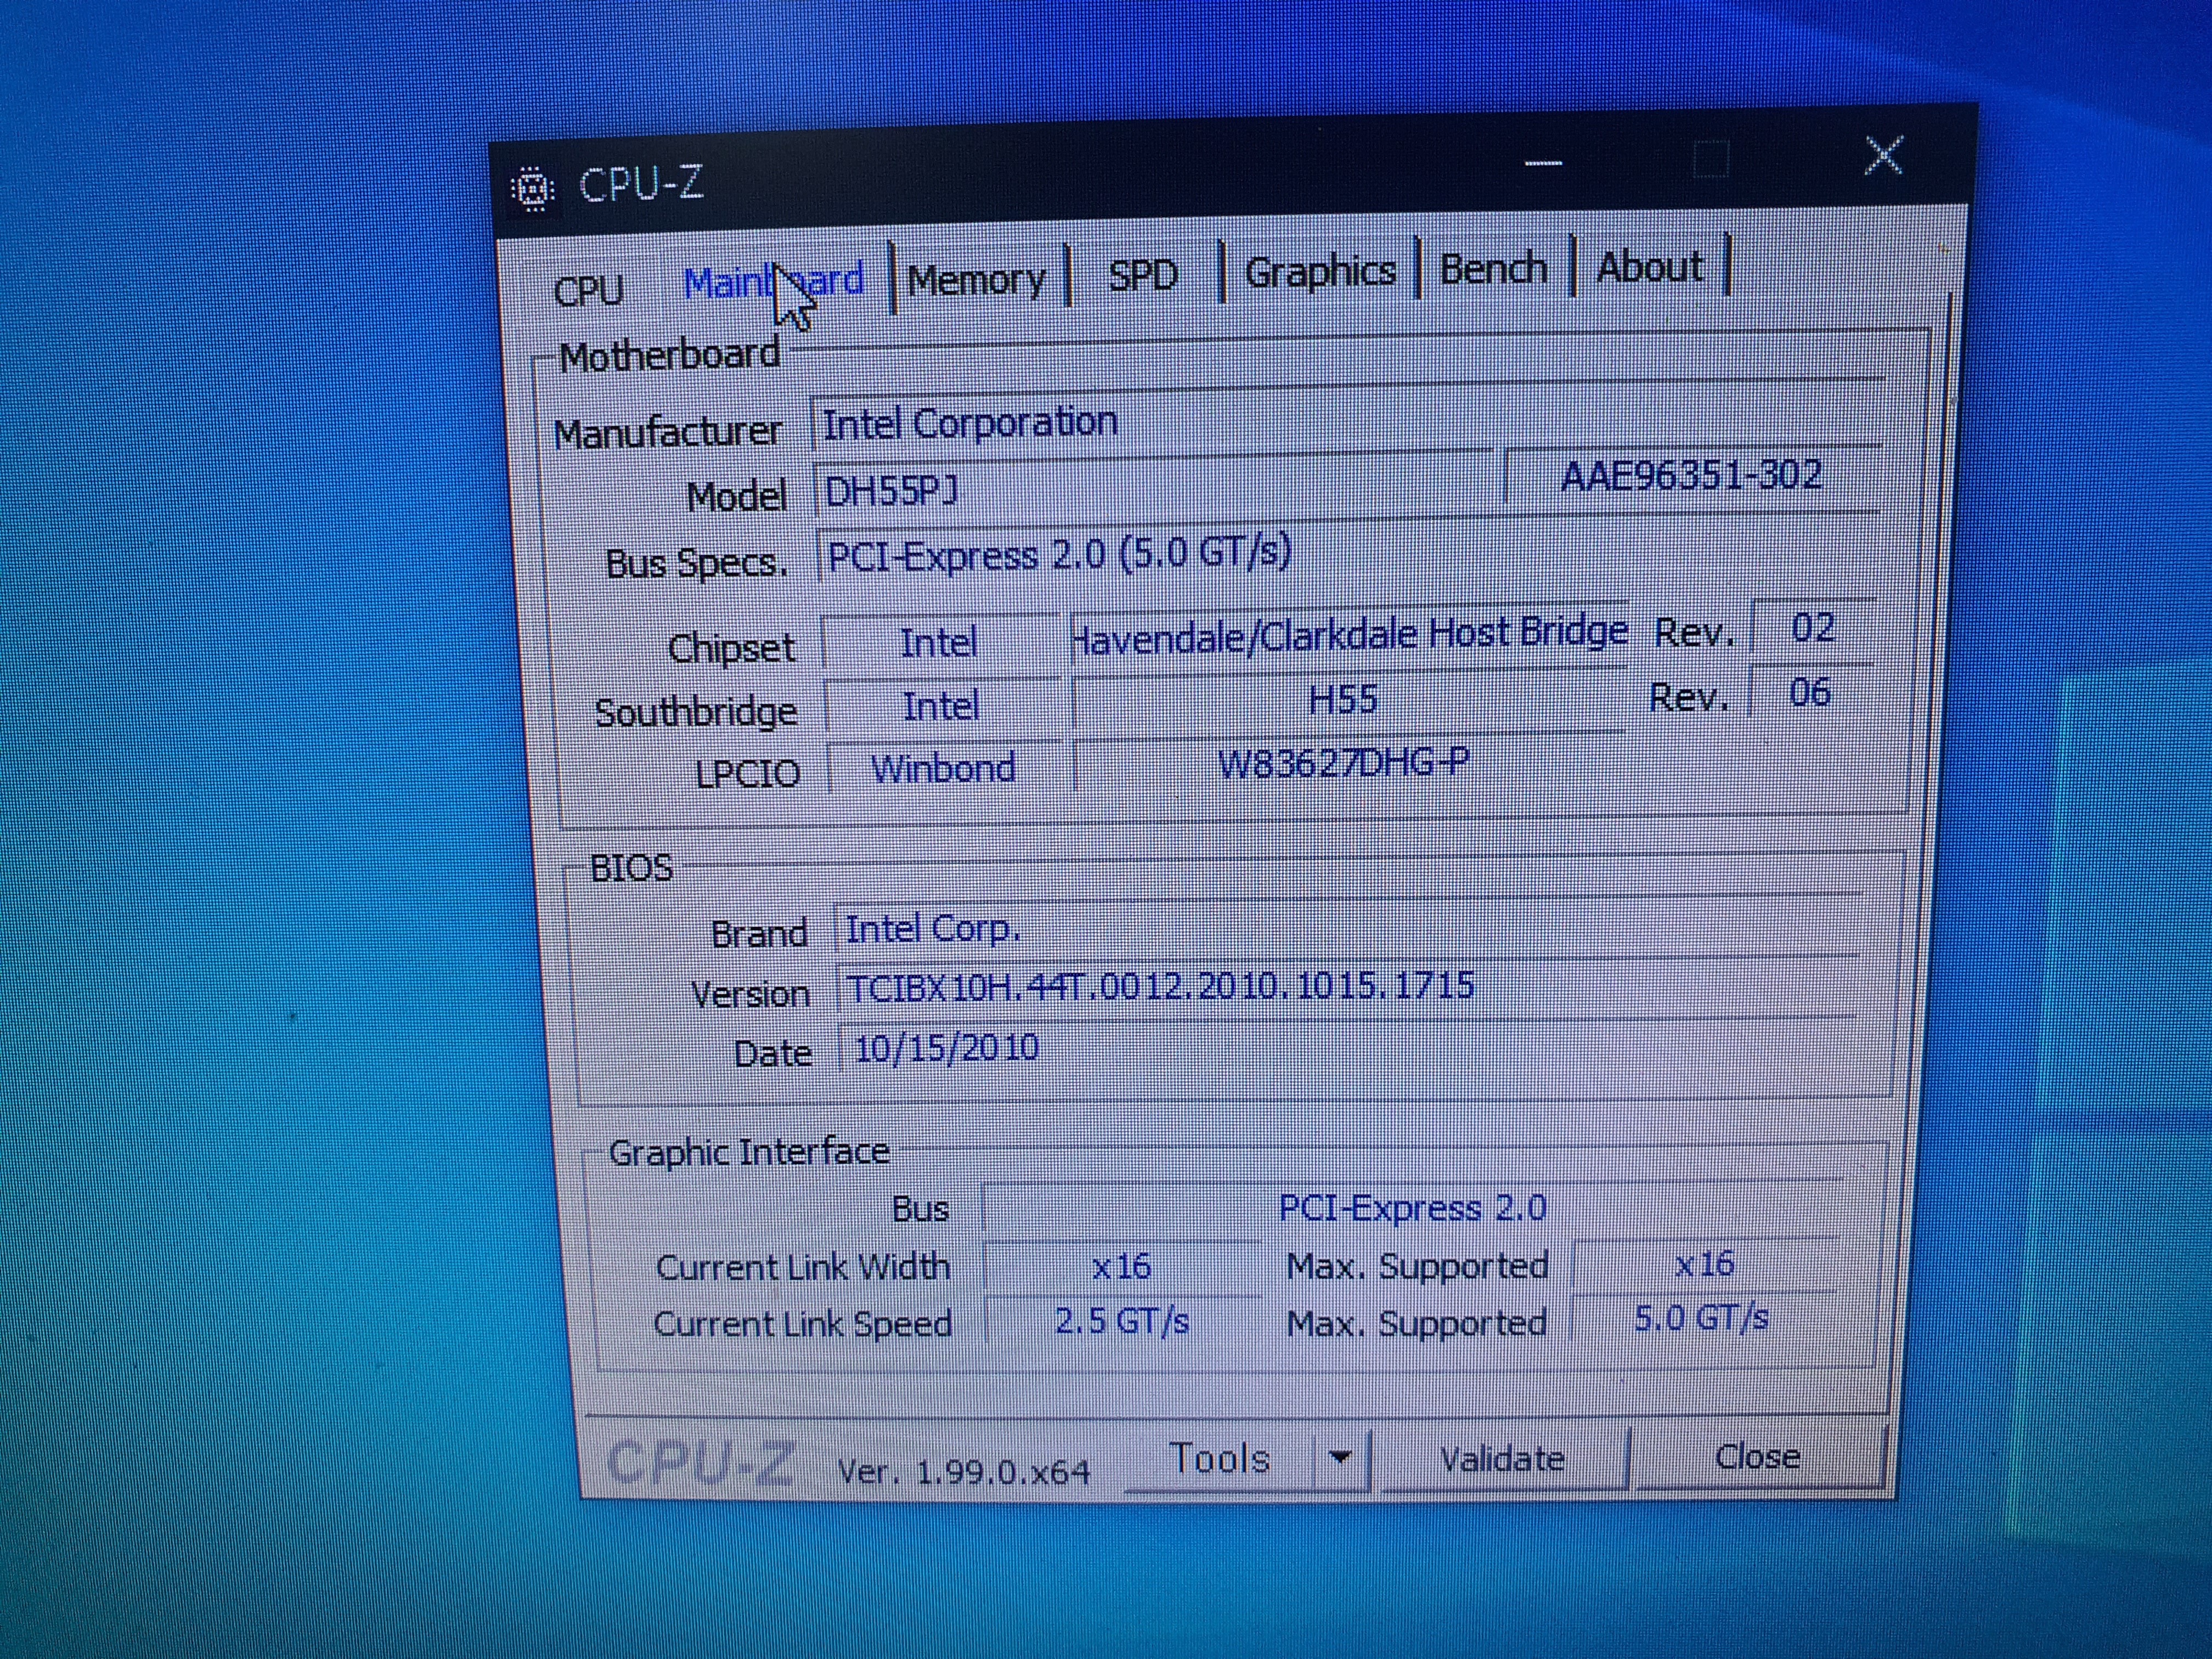The width and height of the screenshot is (2212, 1659).
Task: Click the version label Ver. 1.99.0.x64
Action: point(963,1472)
